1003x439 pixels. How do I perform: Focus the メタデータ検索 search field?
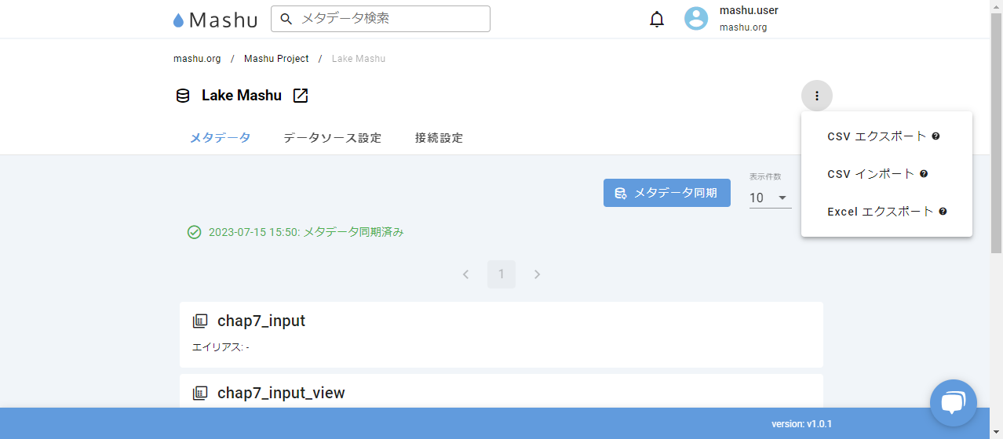(x=390, y=19)
